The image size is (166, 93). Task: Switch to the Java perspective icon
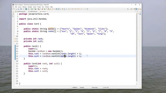(134, 9)
